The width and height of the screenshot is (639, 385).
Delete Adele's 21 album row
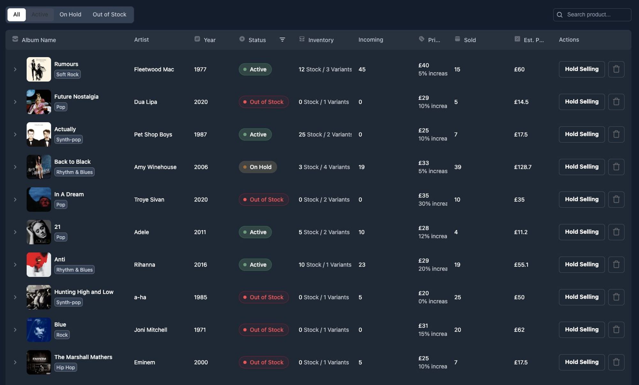click(x=616, y=232)
